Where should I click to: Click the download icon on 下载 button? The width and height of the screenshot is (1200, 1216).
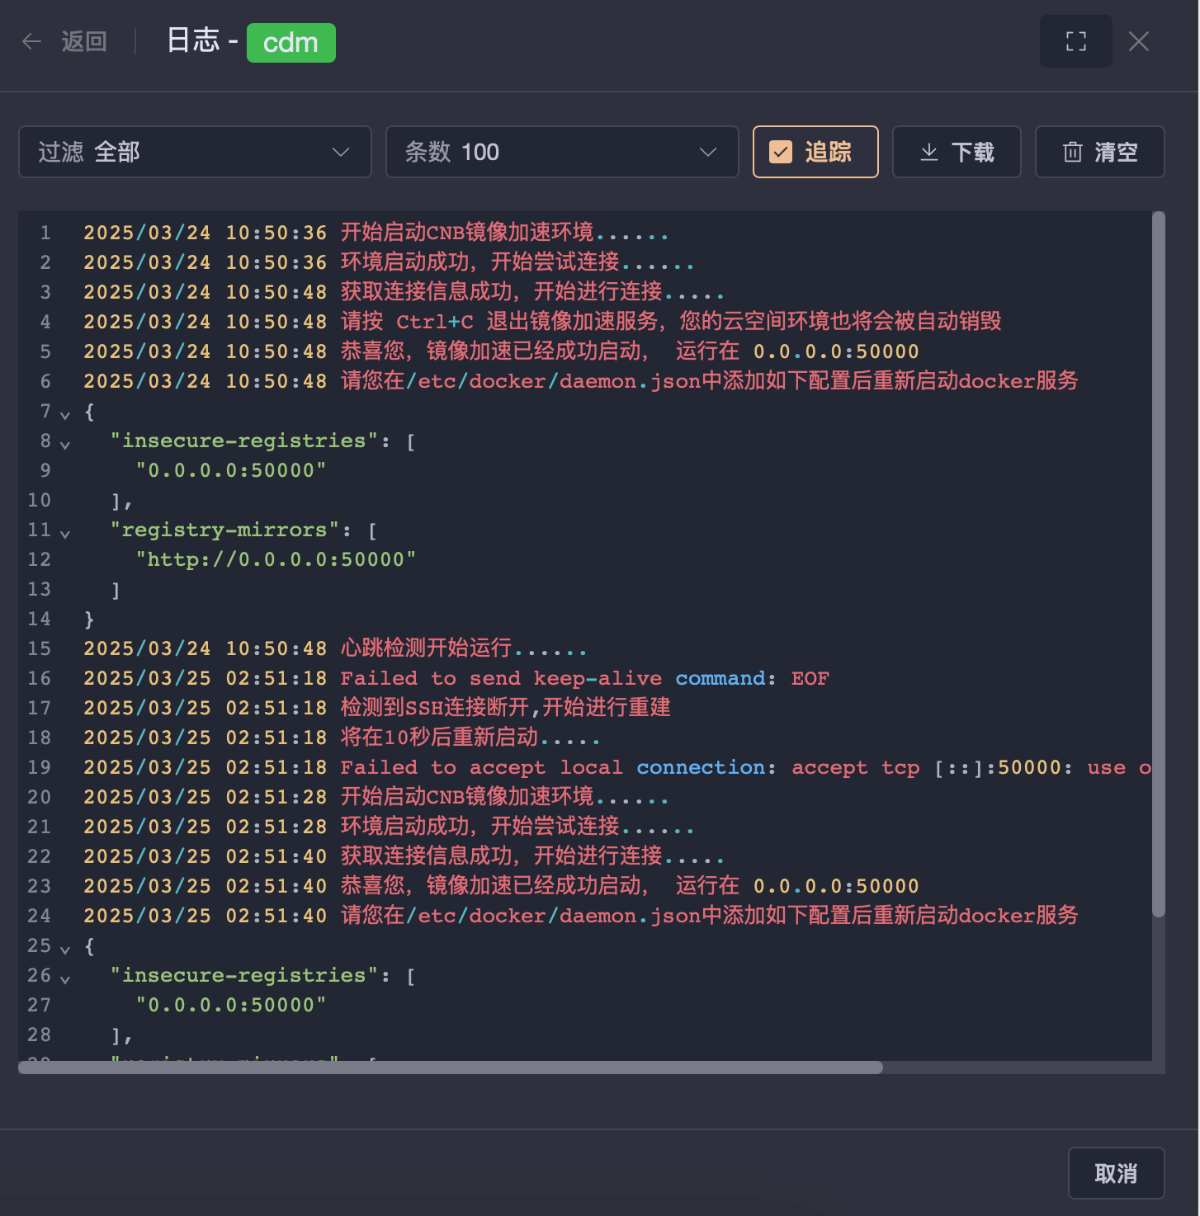tap(929, 152)
